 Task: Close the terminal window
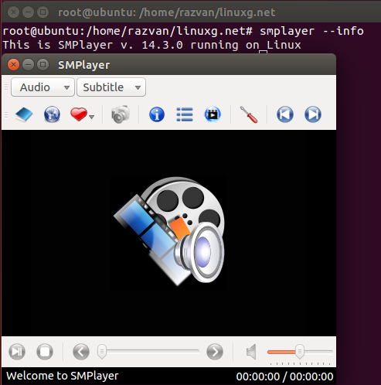(x=13, y=12)
